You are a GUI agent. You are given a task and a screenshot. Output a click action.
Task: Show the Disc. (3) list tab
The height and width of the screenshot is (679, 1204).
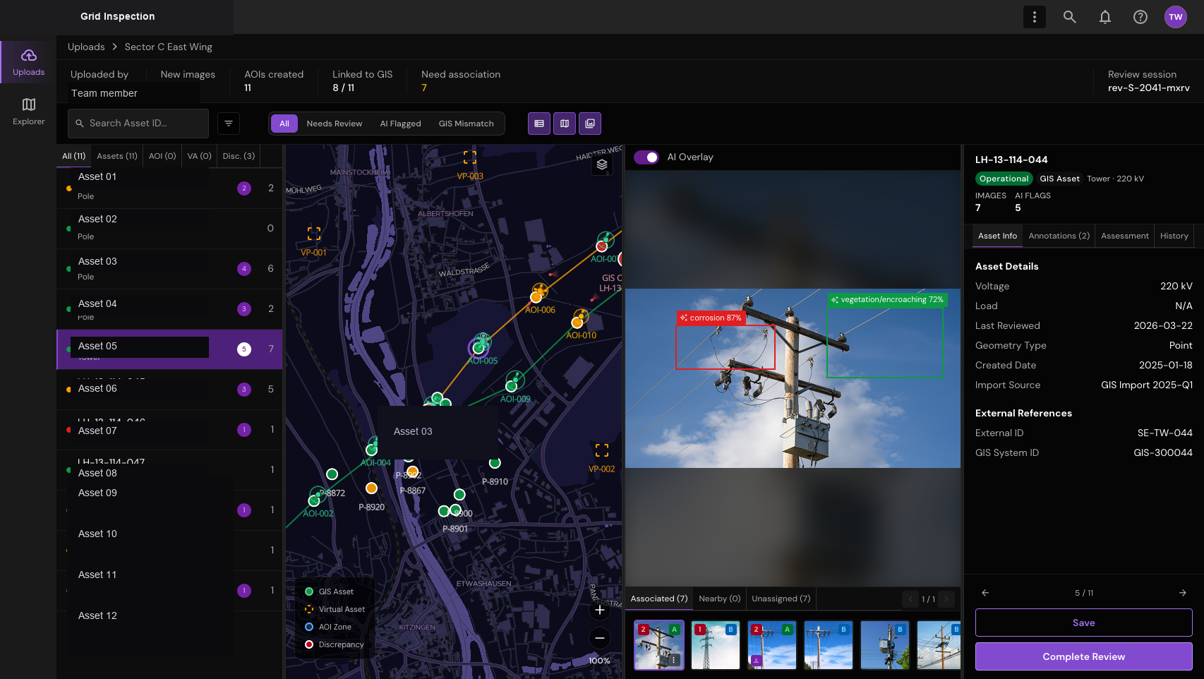(x=239, y=156)
